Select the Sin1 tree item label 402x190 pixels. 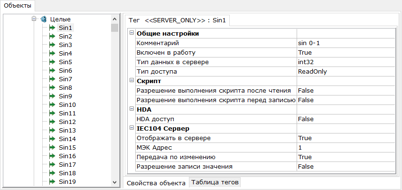65,28
